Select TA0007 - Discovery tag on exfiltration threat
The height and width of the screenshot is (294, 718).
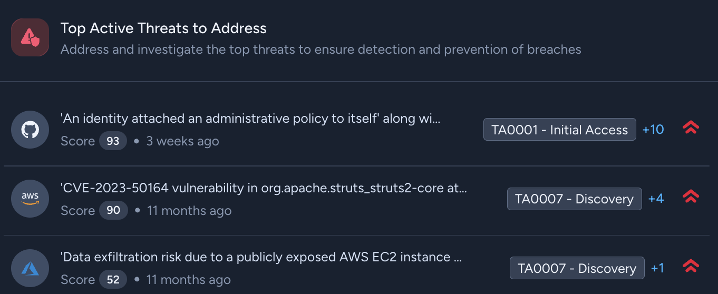click(x=577, y=268)
